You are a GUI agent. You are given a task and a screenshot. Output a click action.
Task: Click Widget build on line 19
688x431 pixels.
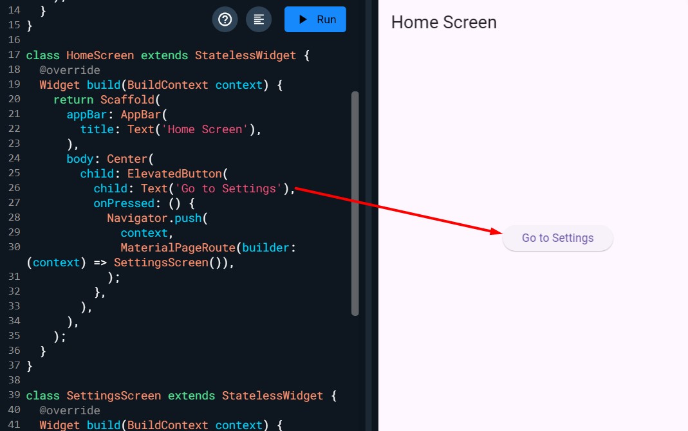pyautogui.click(x=80, y=85)
